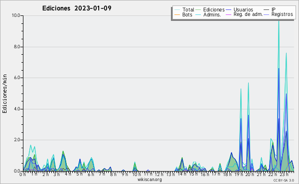This screenshot has height=184, width=299.
Task: Click the Total legend color line
Action: (177, 9)
